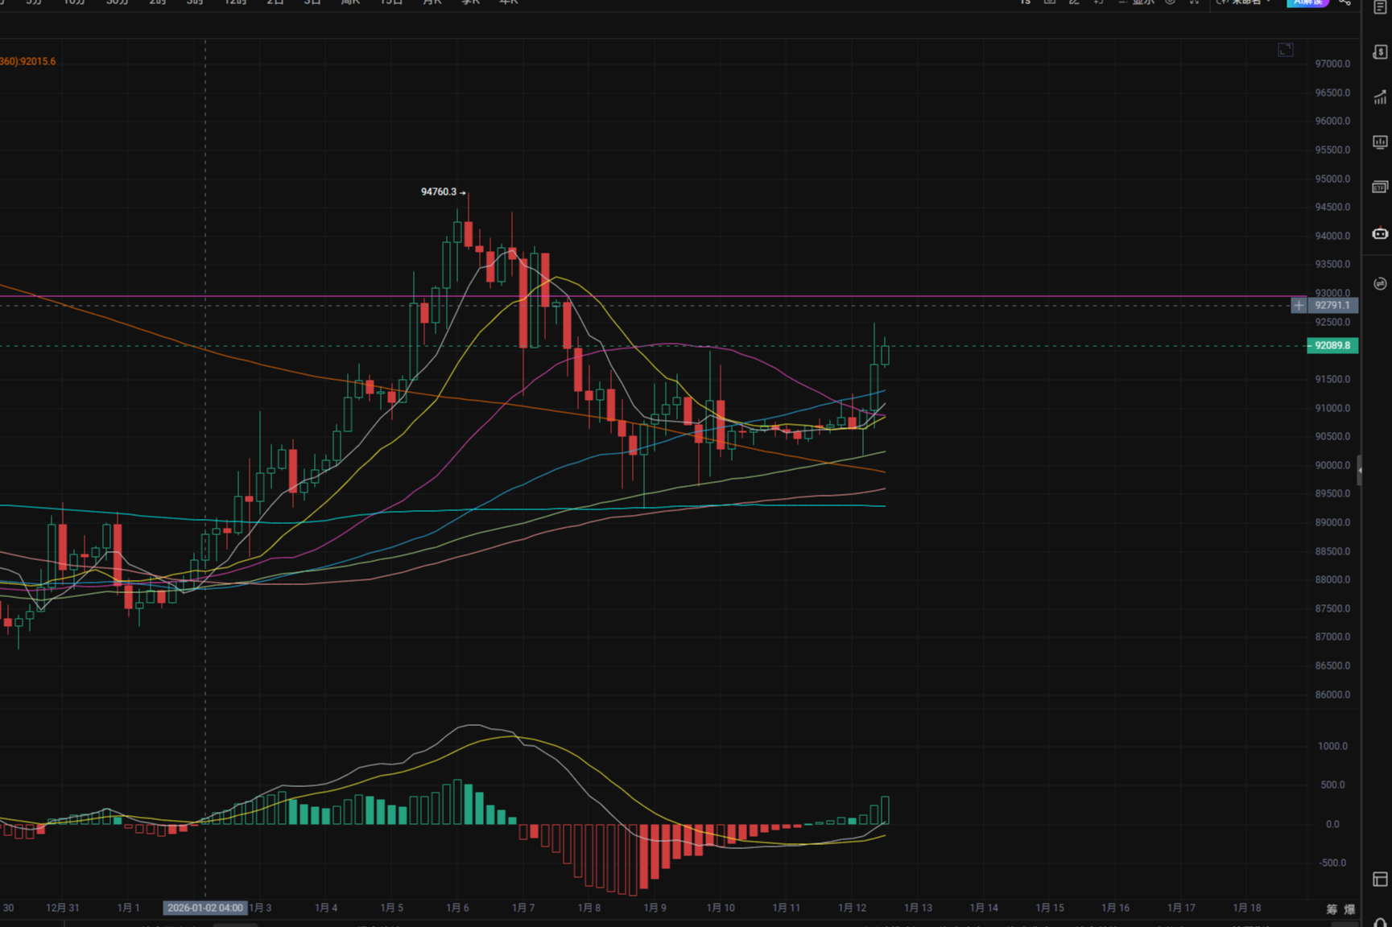This screenshot has height=927, width=1392.
Task: Click the AI解读 gradient button
Action: pyautogui.click(x=1307, y=2)
